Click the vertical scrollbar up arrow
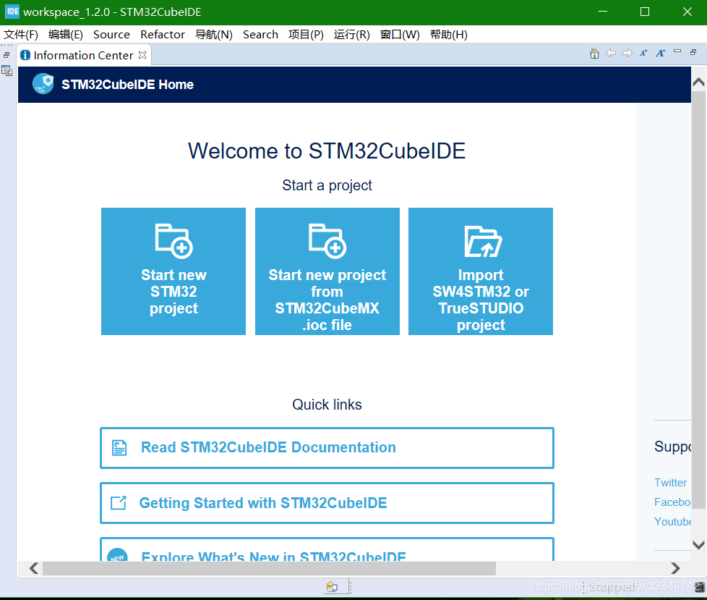 (698, 82)
